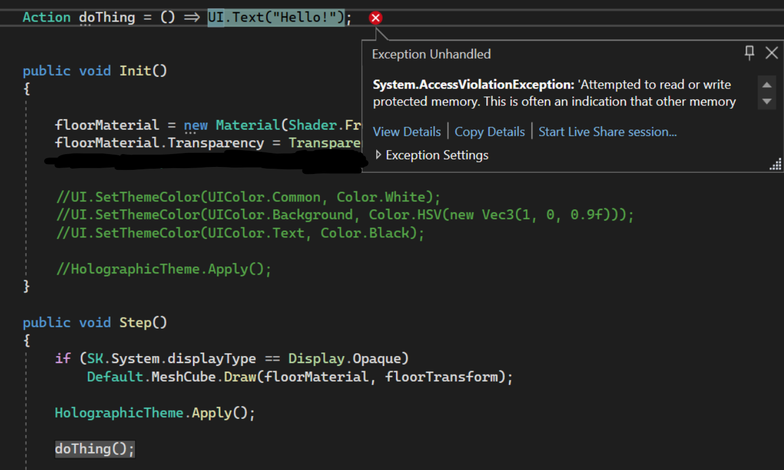Viewport: 784px width, 470px height.
Task: Select the highlighted UI.Text("Hello!") code
Action: 276,17
